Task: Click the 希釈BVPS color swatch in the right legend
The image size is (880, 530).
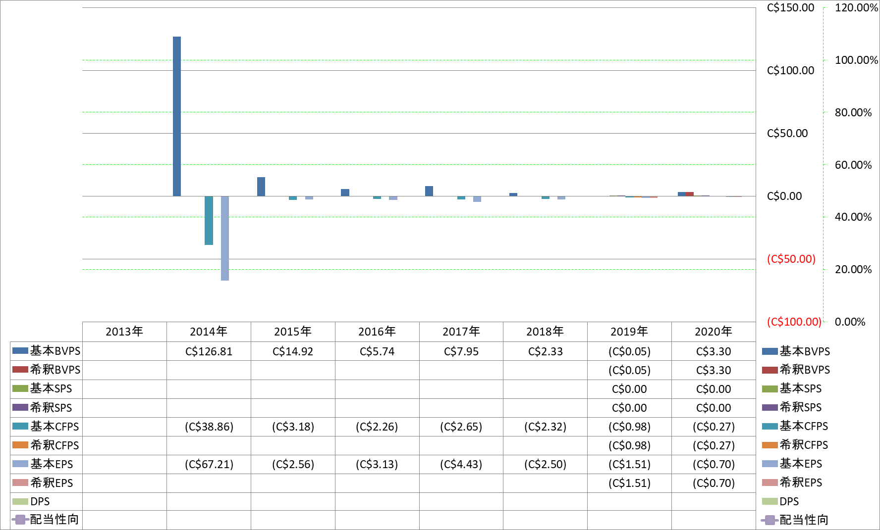Action: (x=770, y=370)
